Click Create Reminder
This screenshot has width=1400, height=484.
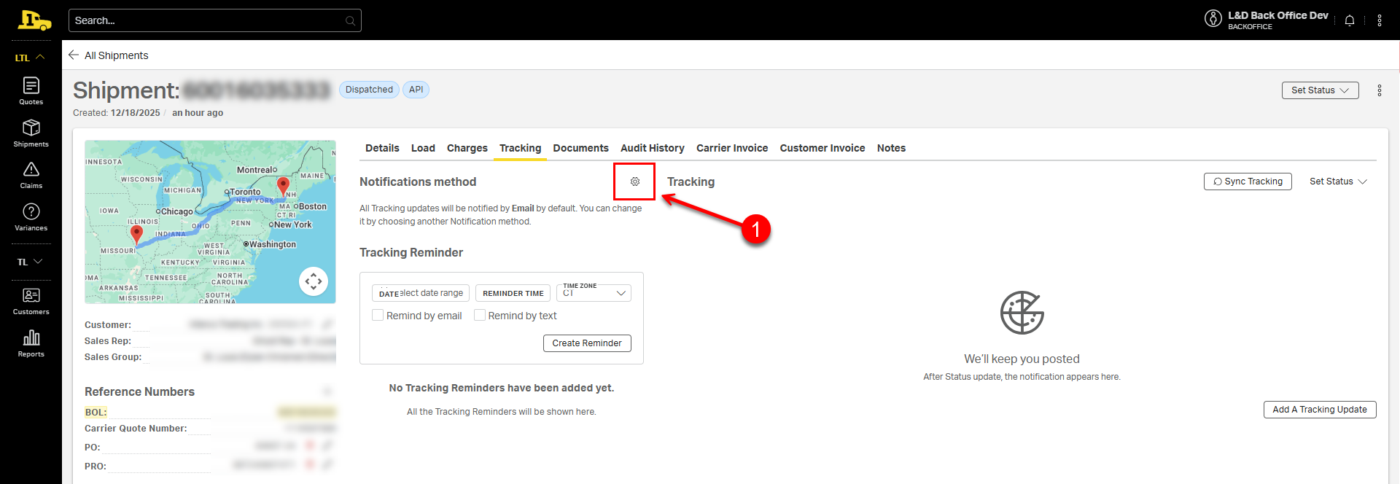[587, 343]
